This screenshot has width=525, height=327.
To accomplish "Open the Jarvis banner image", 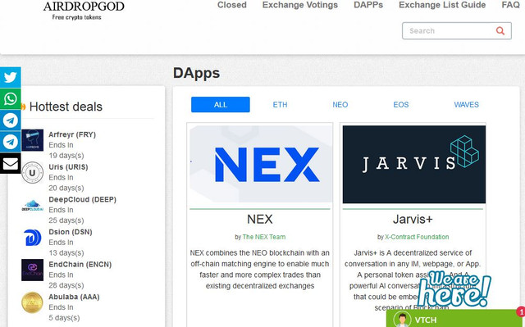I will (413, 164).
